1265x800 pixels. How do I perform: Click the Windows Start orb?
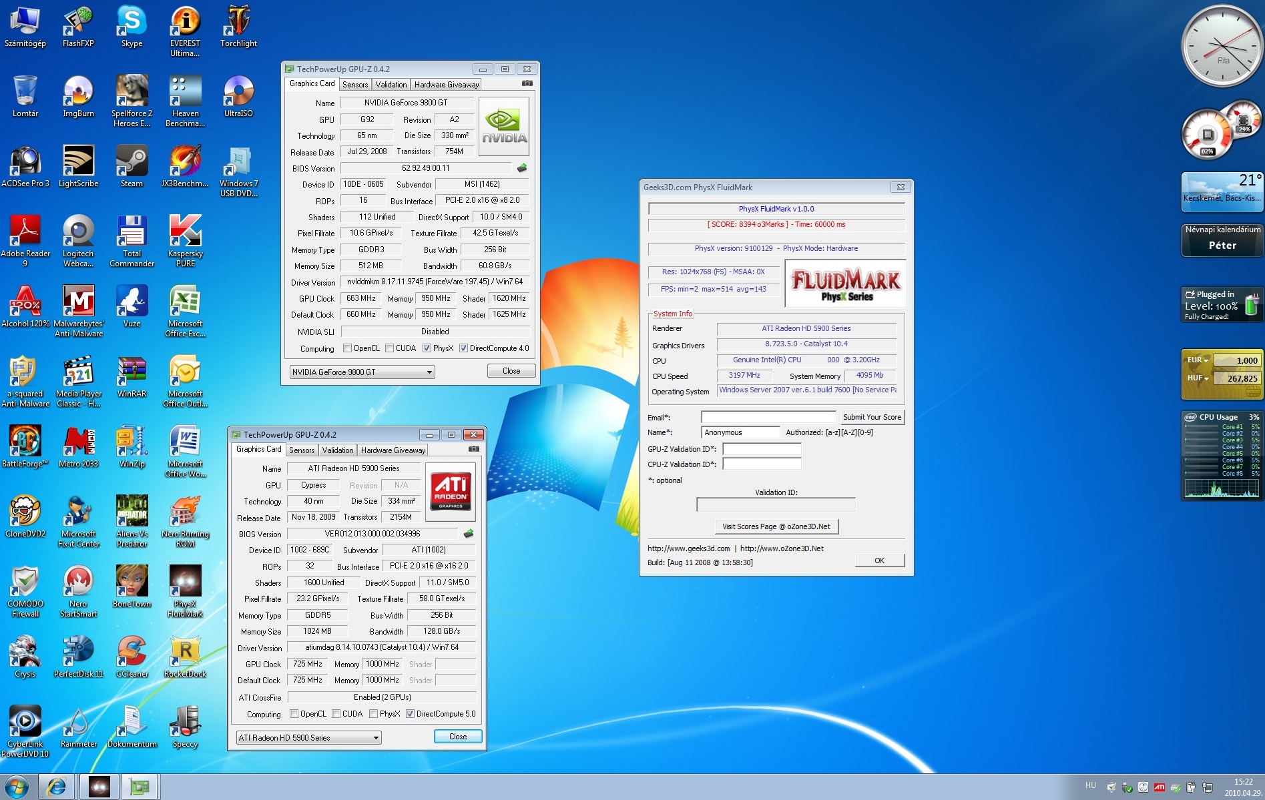click(x=17, y=787)
